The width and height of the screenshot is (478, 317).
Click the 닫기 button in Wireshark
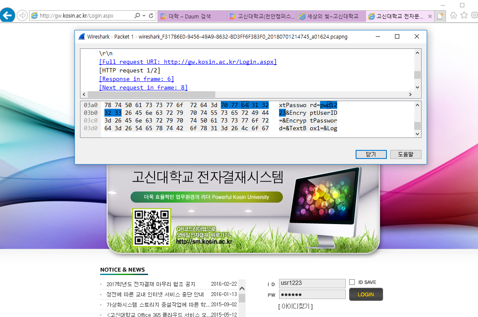371,154
